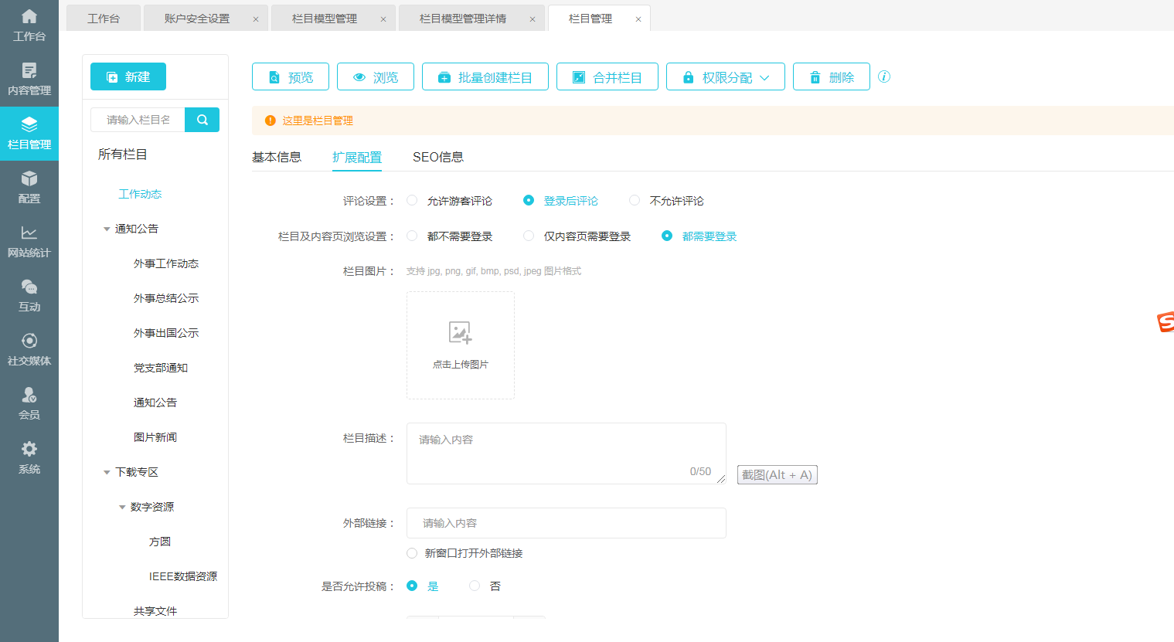This screenshot has height=642, width=1174.
Task: Switch to the SEO信息 tab
Action: 437,157
